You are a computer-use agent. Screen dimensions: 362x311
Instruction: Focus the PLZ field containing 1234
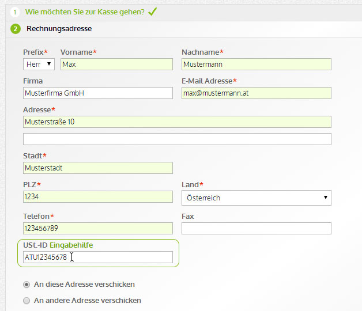coord(97,197)
